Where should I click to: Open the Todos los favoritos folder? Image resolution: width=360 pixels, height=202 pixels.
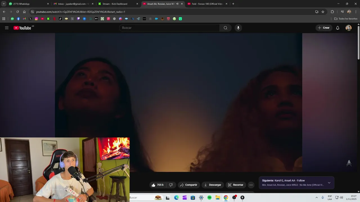click(346, 19)
